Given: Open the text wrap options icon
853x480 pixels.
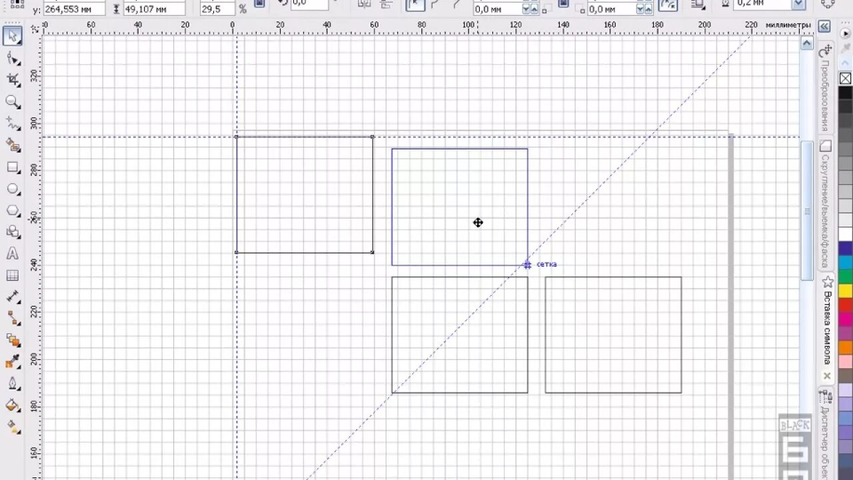Looking at the screenshot, I should [698, 5].
